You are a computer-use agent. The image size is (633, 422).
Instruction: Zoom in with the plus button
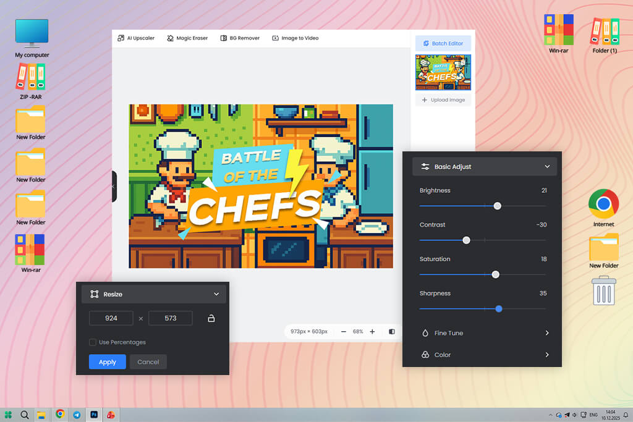[372, 332]
